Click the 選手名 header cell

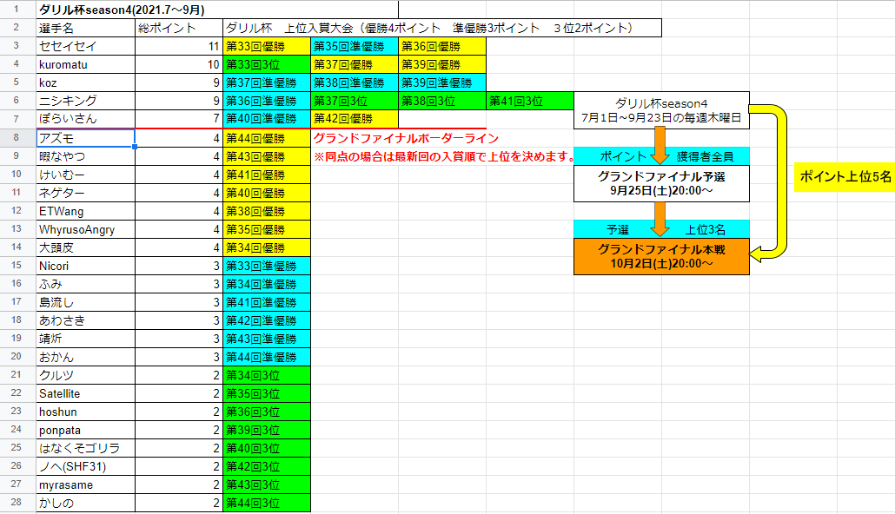[x=86, y=28]
